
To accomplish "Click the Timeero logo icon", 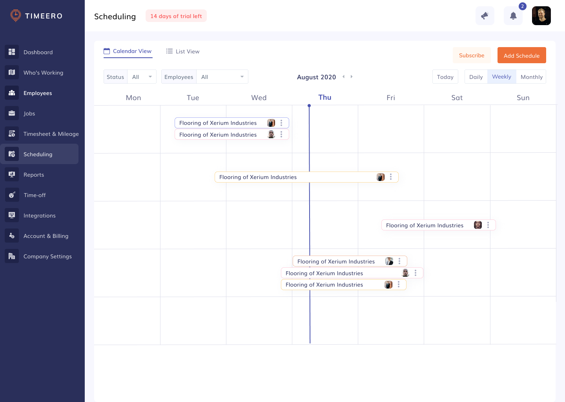I will click(15, 16).
